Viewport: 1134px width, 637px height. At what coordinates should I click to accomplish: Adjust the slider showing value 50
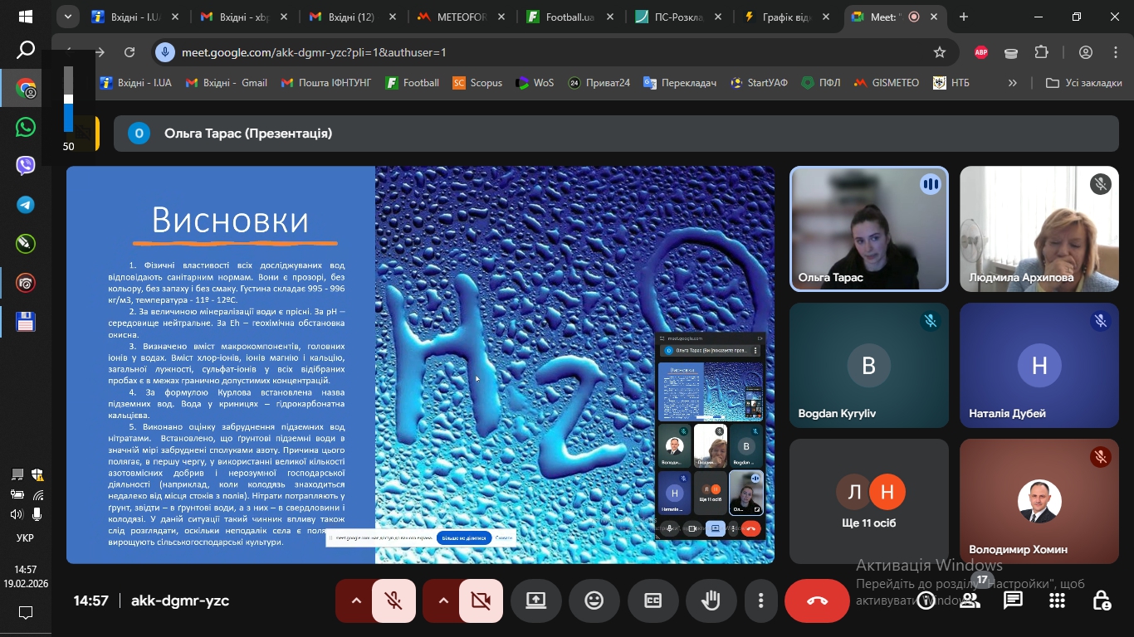coord(70,100)
